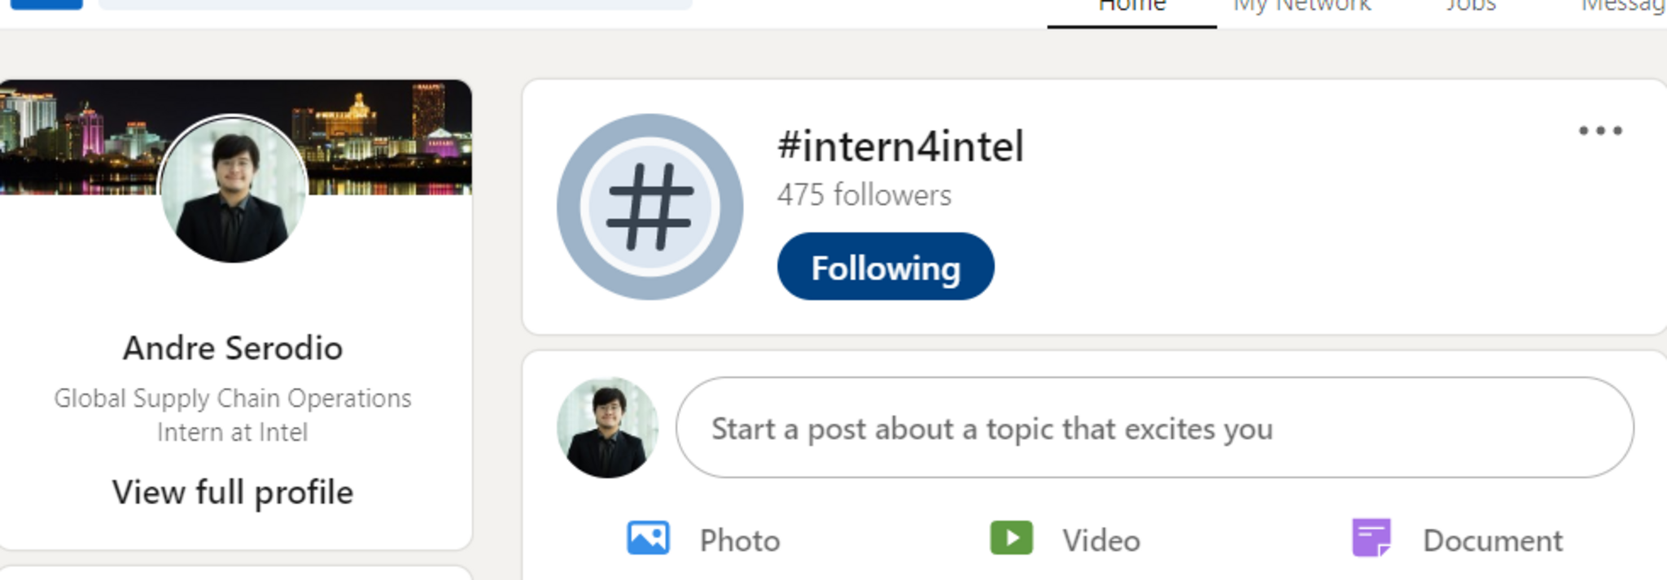Screen dimensions: 1667x580
Task: Click the #intern4intel hashtag title
Action: click(x=900, y=146)
